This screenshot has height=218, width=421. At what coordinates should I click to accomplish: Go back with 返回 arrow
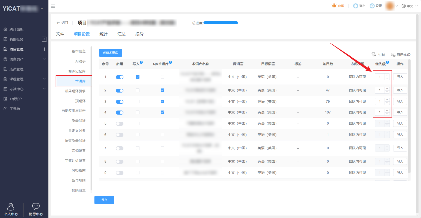point(62,23)
